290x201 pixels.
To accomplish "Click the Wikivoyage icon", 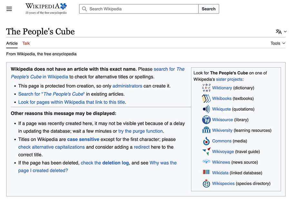I will point(206,151).
